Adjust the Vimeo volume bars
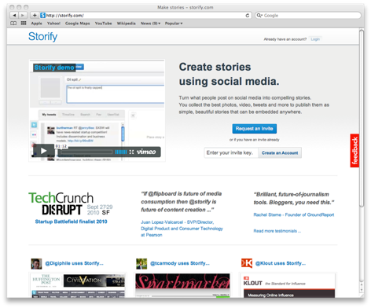Viewport: 371px width, 308px height. (x=121, y=152)
